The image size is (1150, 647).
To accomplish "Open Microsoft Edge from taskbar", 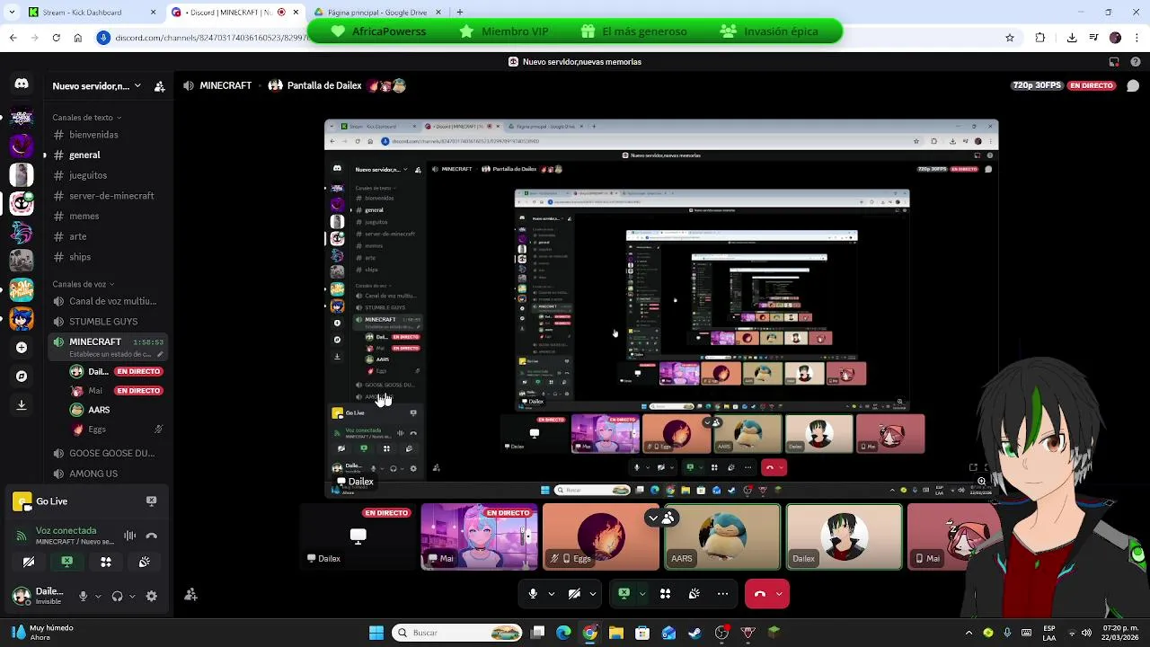I will (563, 633).
